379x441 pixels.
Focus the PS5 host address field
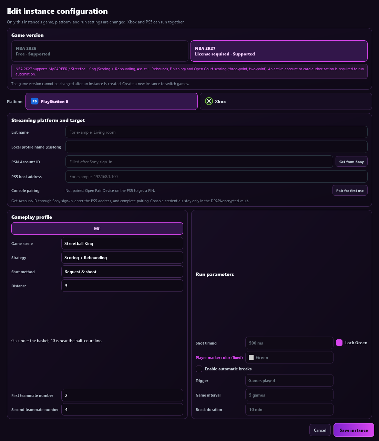pyautogui.click(x=216, y=176)
